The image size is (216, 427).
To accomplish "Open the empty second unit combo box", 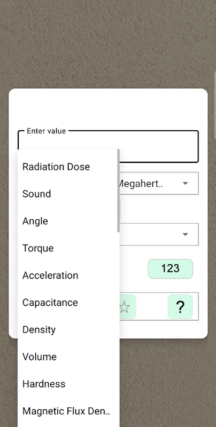I will [159, 234].
